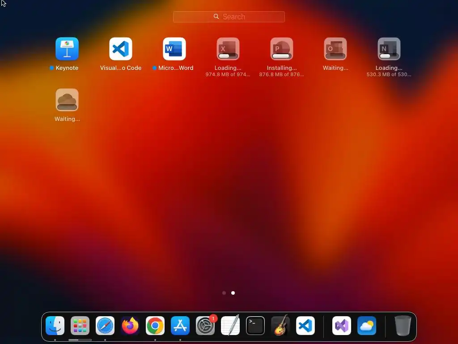This screenshot has width=458, height=344.
Task: Click Launchpad icon in the Dock
Action: [80, 326]
